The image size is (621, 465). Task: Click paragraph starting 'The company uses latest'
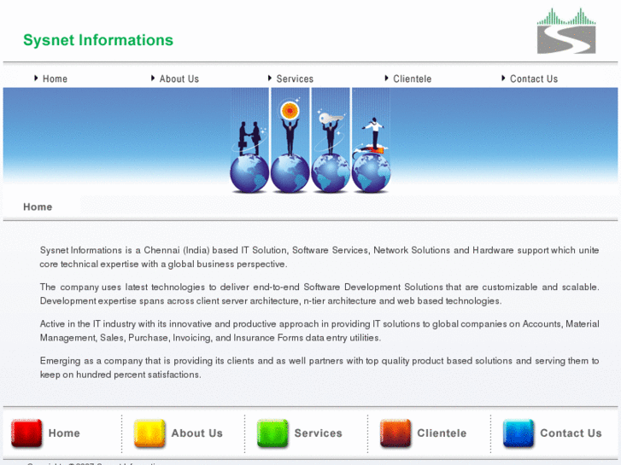click(x=319, y=294)
